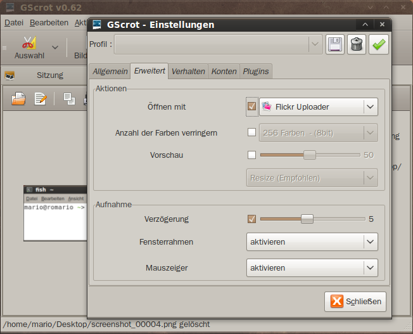Click the Verzögerung slider handle
The height and width of the screenshot is (334, 413).
coord(307,219)
